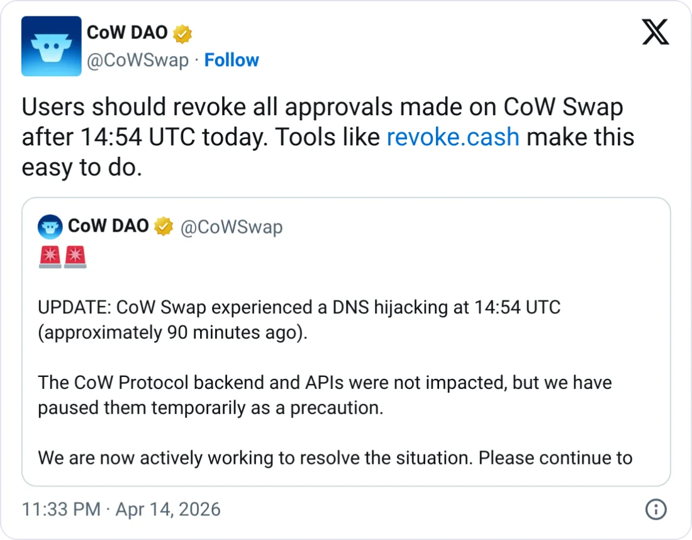Open the 11:33 PM Apr 14, 2026 timestamp

121,509
